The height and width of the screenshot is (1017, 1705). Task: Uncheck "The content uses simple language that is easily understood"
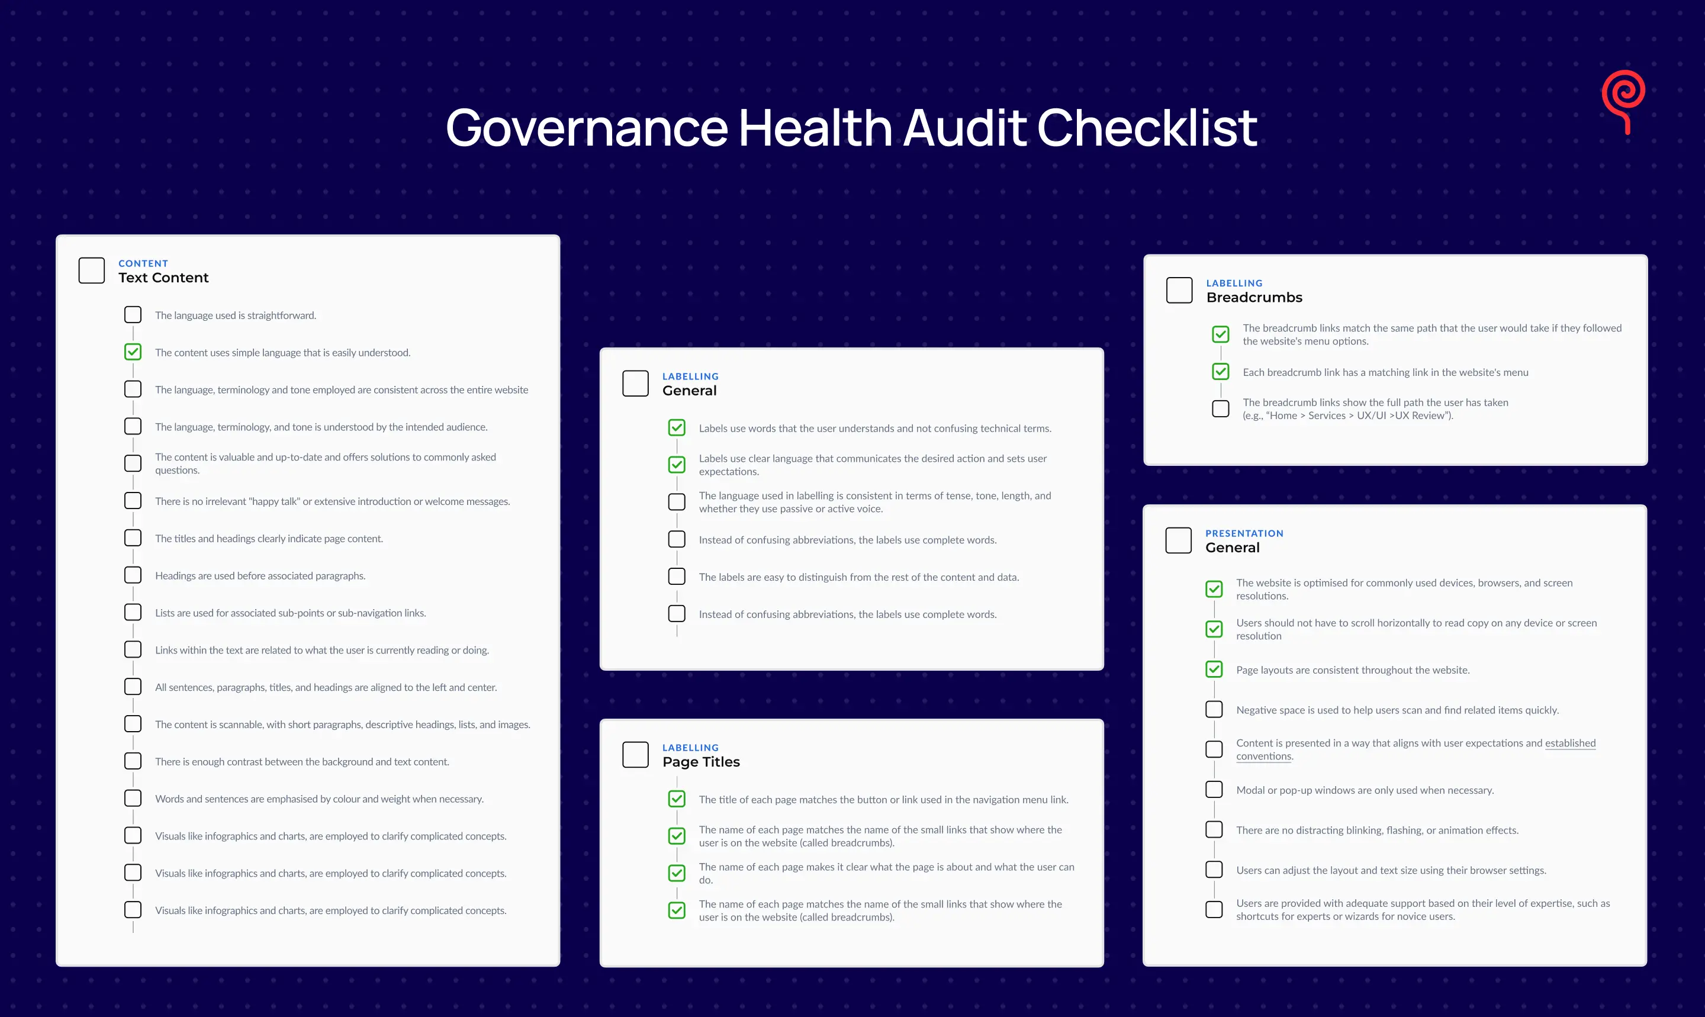[x=133, y=352]
